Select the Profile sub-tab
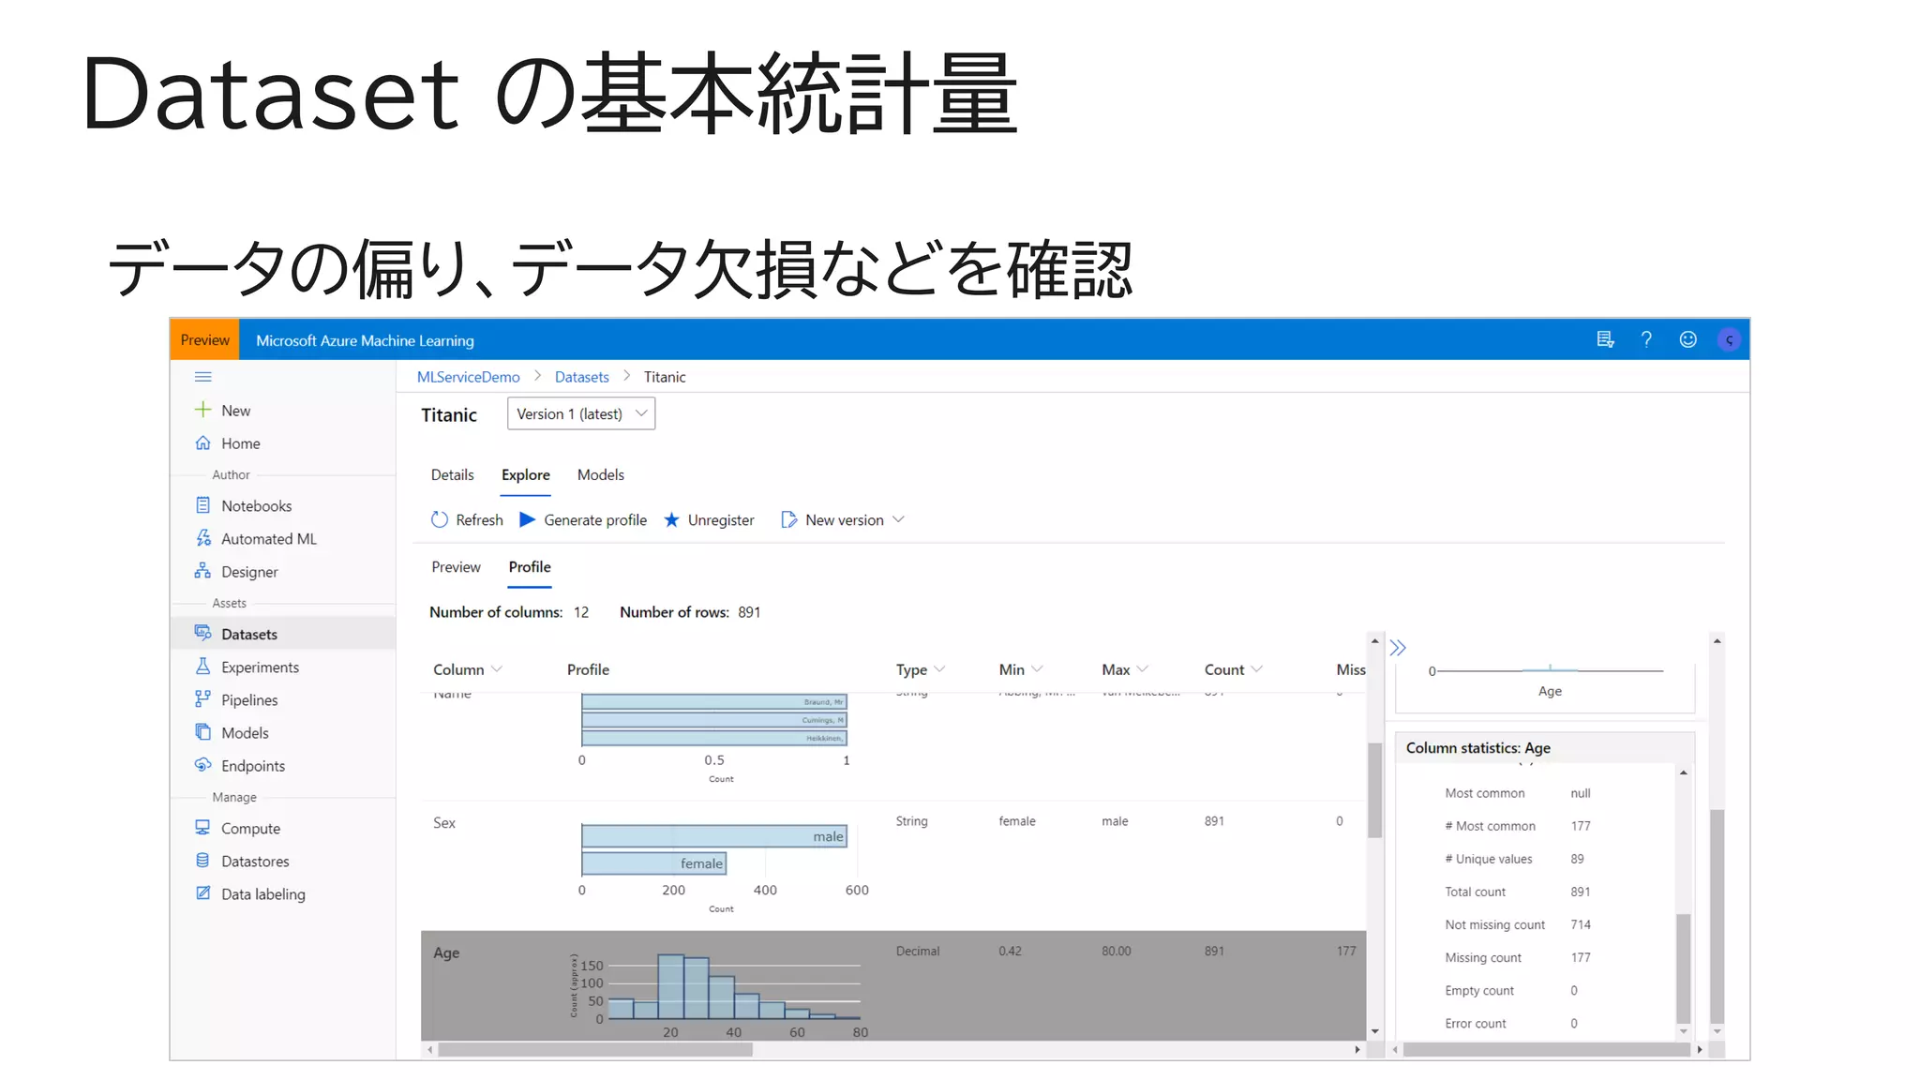 pos(530,566)
